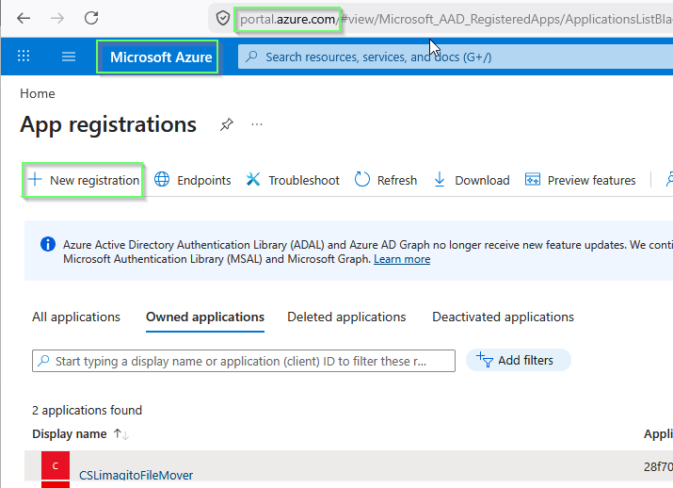Open Endpoints from the toolbar
The height and width of the screenshot is (488, 673).
click(x=193, y=181)
